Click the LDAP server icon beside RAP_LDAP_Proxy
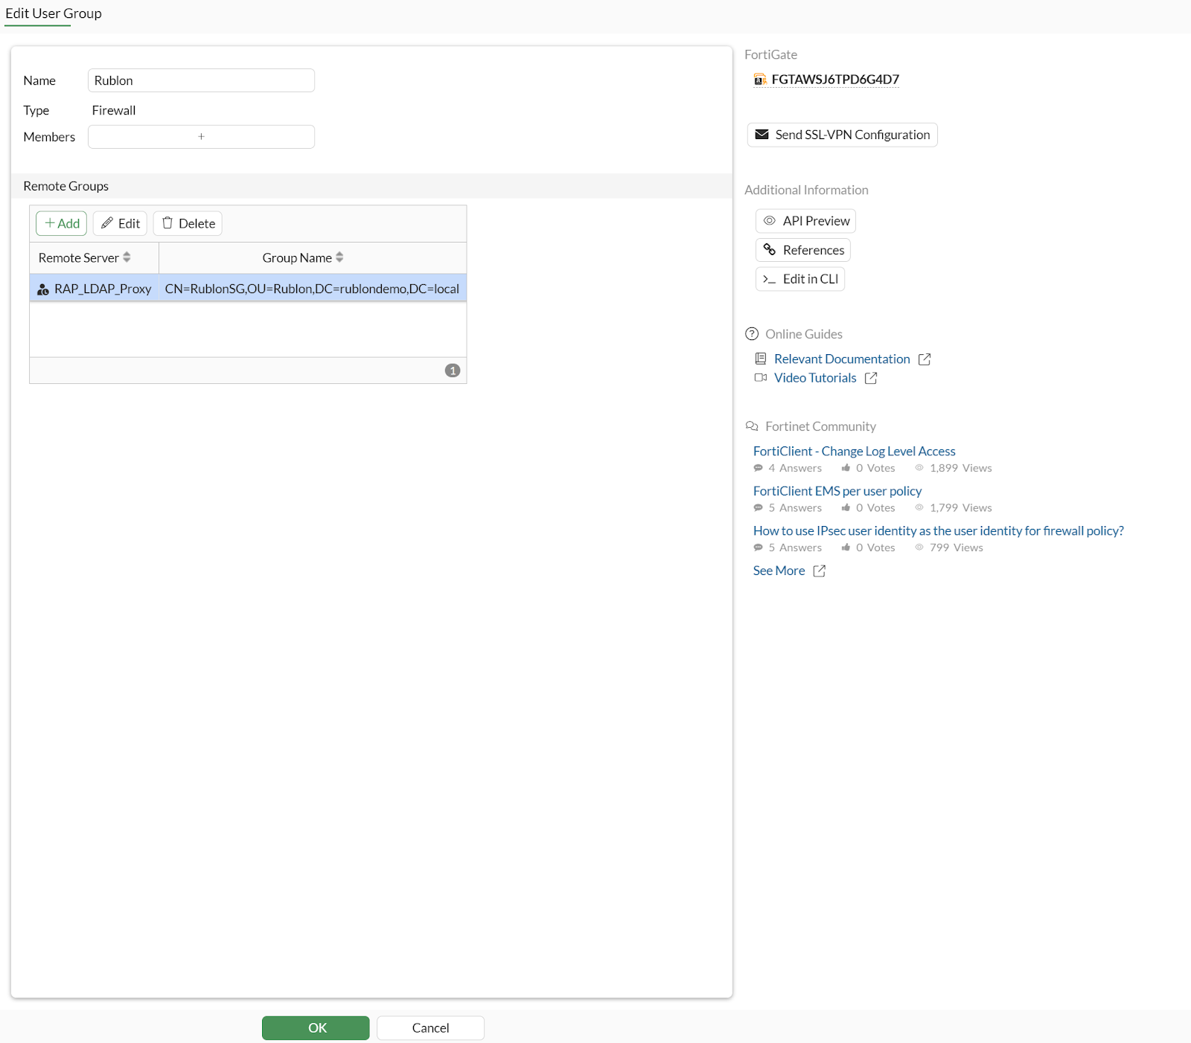1191x1043 pixels. click(x=43, y=289)
